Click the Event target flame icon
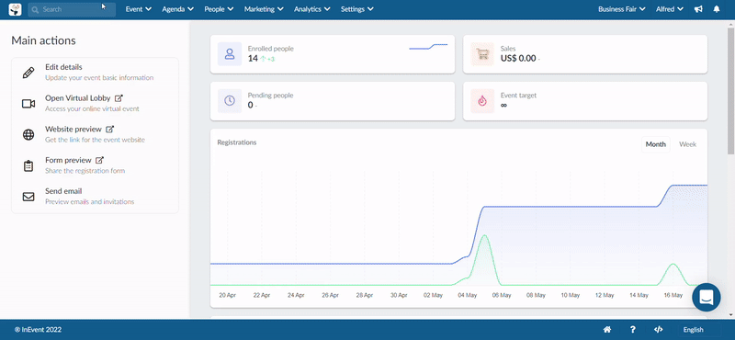The image size is (735, 340). pos(482,101)
